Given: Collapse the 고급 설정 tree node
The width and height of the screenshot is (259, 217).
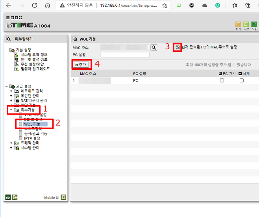Looking at the screenshot, I should tap(6, 86).
